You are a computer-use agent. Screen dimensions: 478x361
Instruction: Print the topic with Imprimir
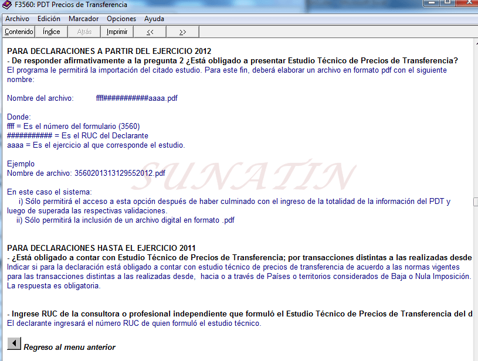tap(117, 32)
